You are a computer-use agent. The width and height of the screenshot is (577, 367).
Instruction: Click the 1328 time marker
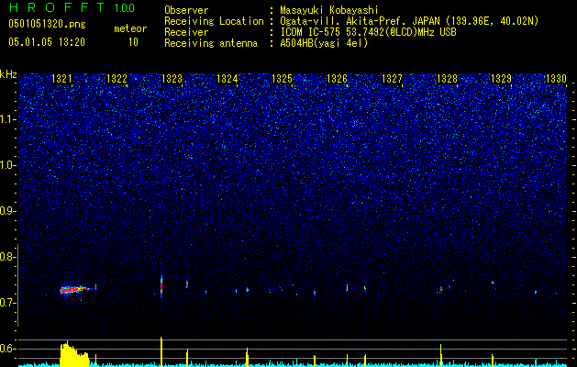447,79
